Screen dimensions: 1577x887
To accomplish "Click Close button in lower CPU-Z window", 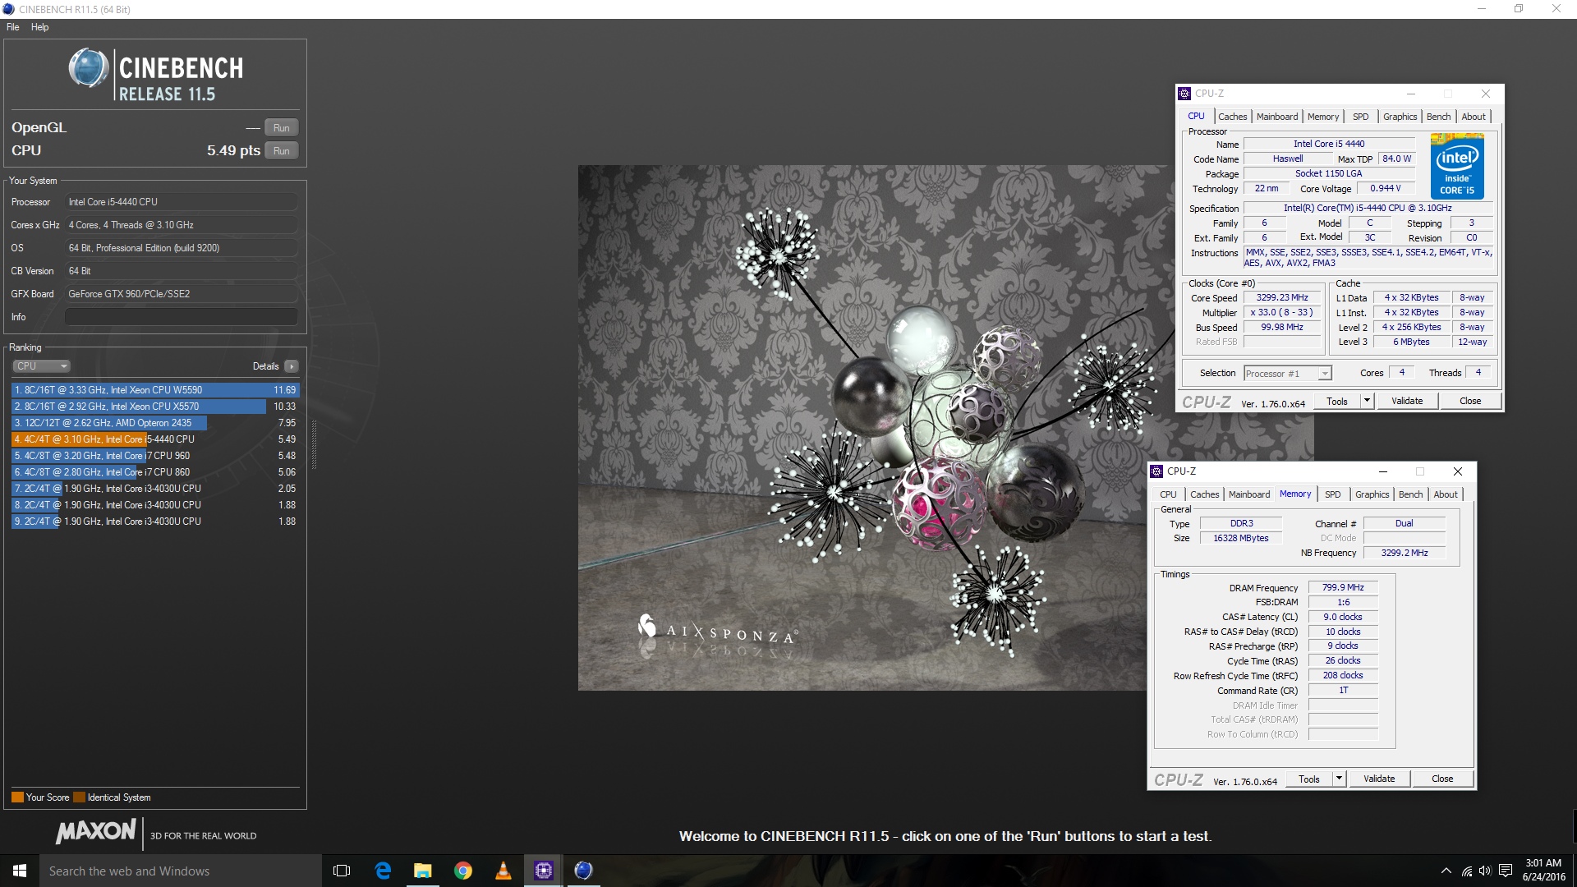I will pyautogui.click(x=1442, y=779).
